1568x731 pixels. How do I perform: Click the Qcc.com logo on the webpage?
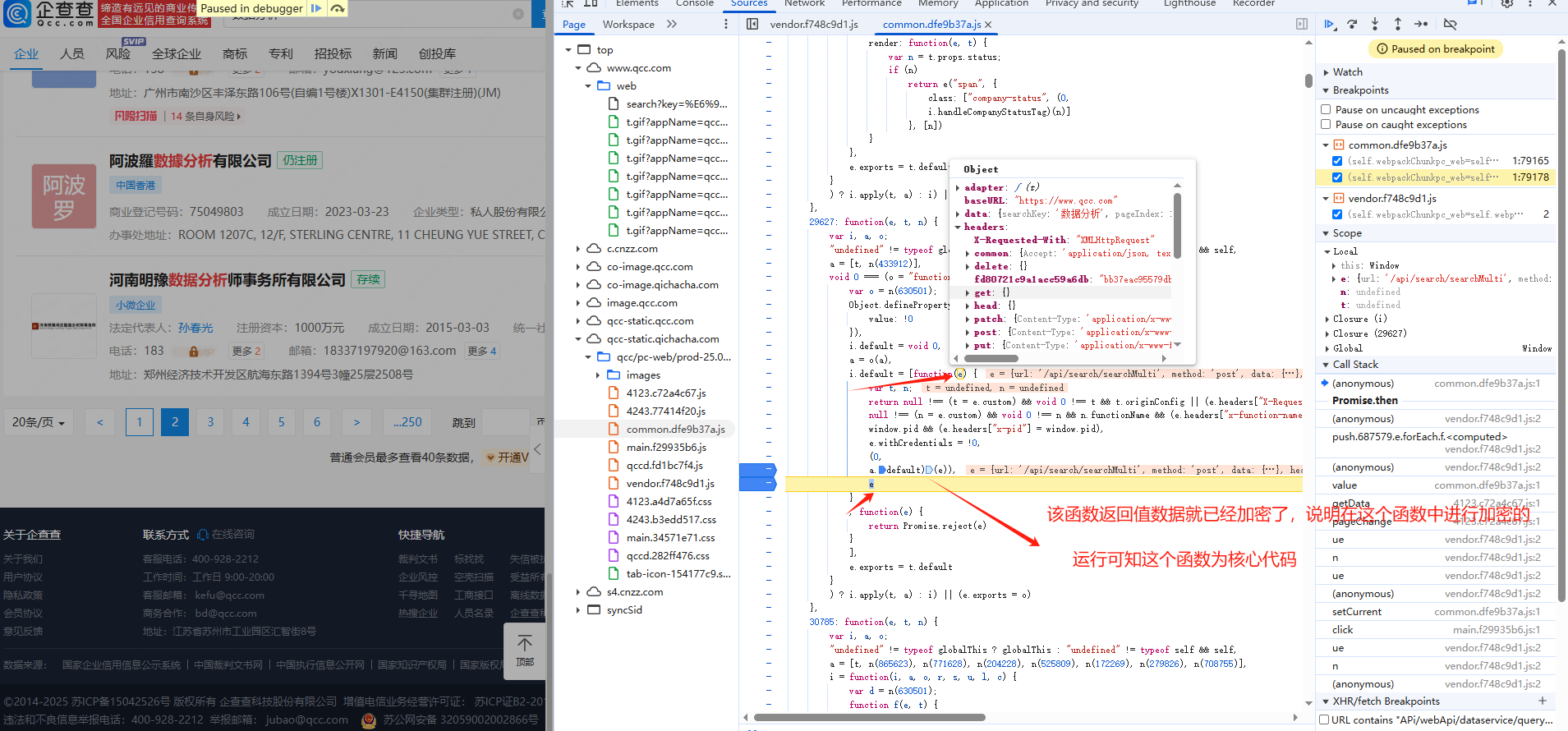[49, 14]
